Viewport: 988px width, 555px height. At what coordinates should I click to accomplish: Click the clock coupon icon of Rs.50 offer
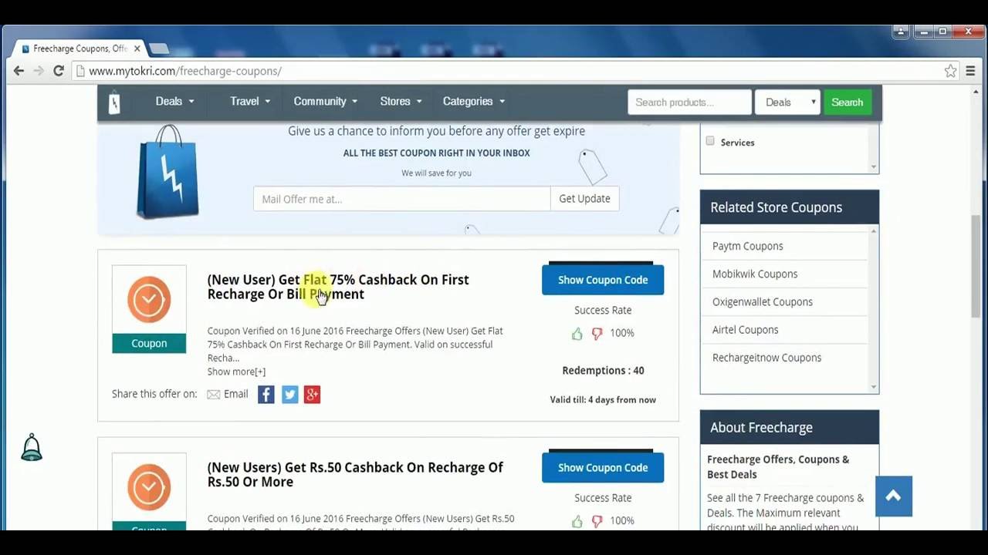pos(149,487)
